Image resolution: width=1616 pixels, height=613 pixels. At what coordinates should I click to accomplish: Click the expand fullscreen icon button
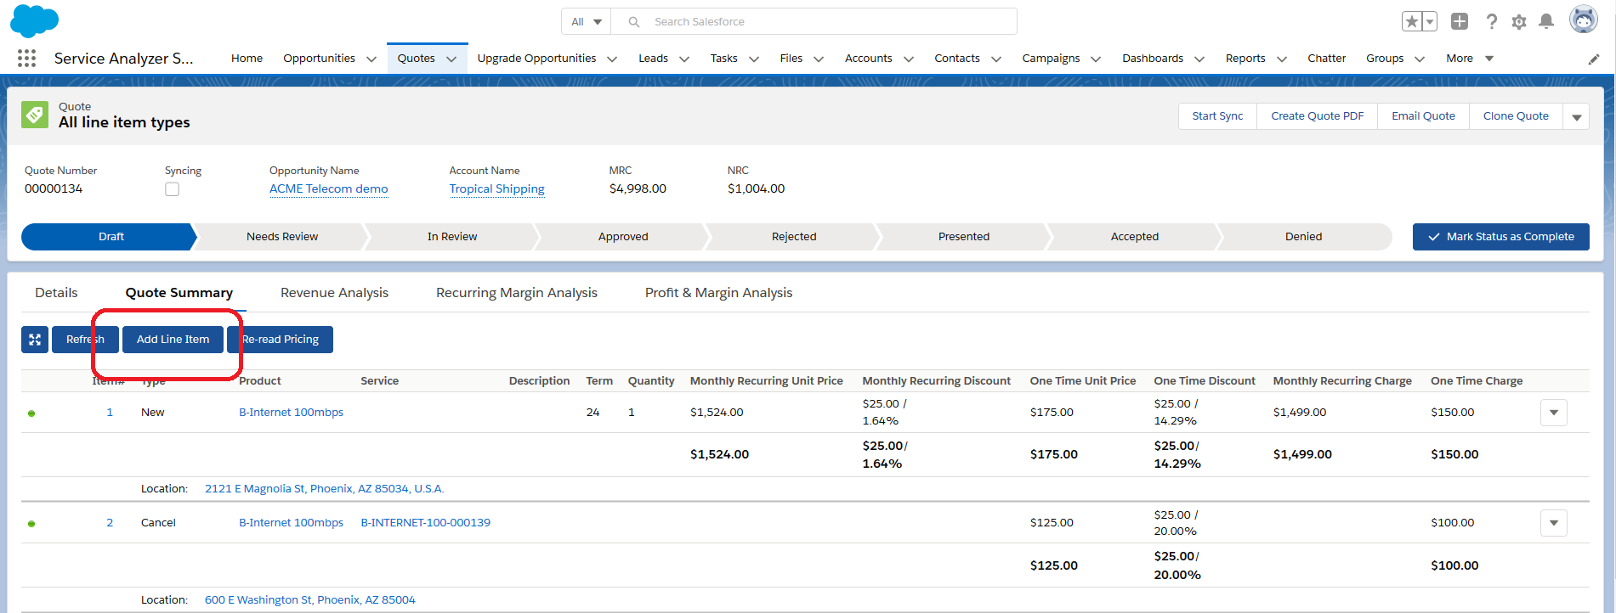coord(35,340)
